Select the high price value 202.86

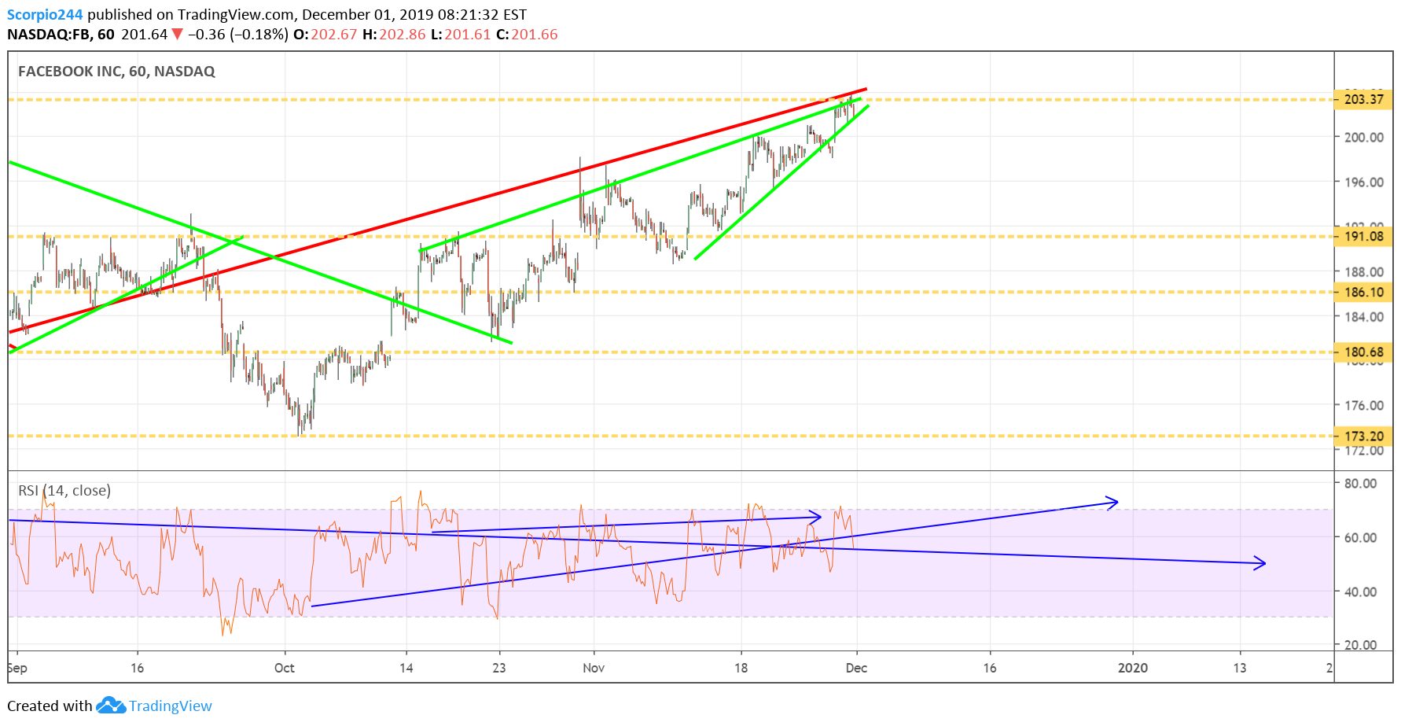coord(403,35)
